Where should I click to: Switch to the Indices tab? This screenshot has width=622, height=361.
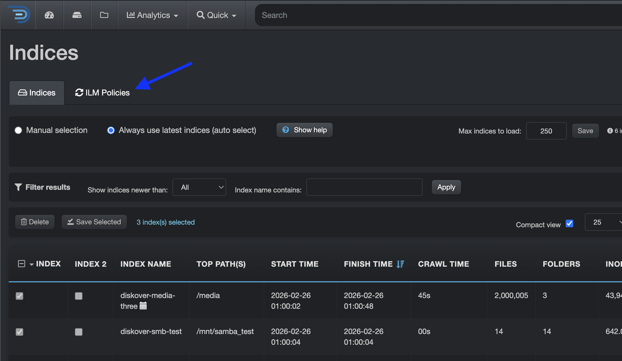click(x=37, y=93)
